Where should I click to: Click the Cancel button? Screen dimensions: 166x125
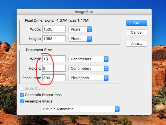[x=137, y=32]
